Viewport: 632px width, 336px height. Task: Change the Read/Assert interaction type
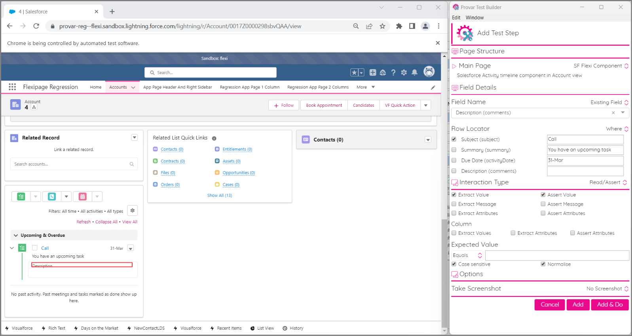coord(608,182)
